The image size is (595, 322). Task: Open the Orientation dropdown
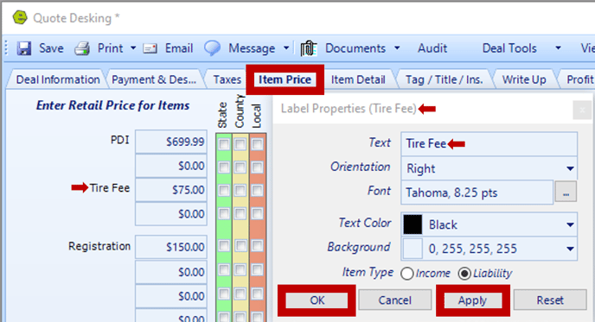(x=489, y=168)
